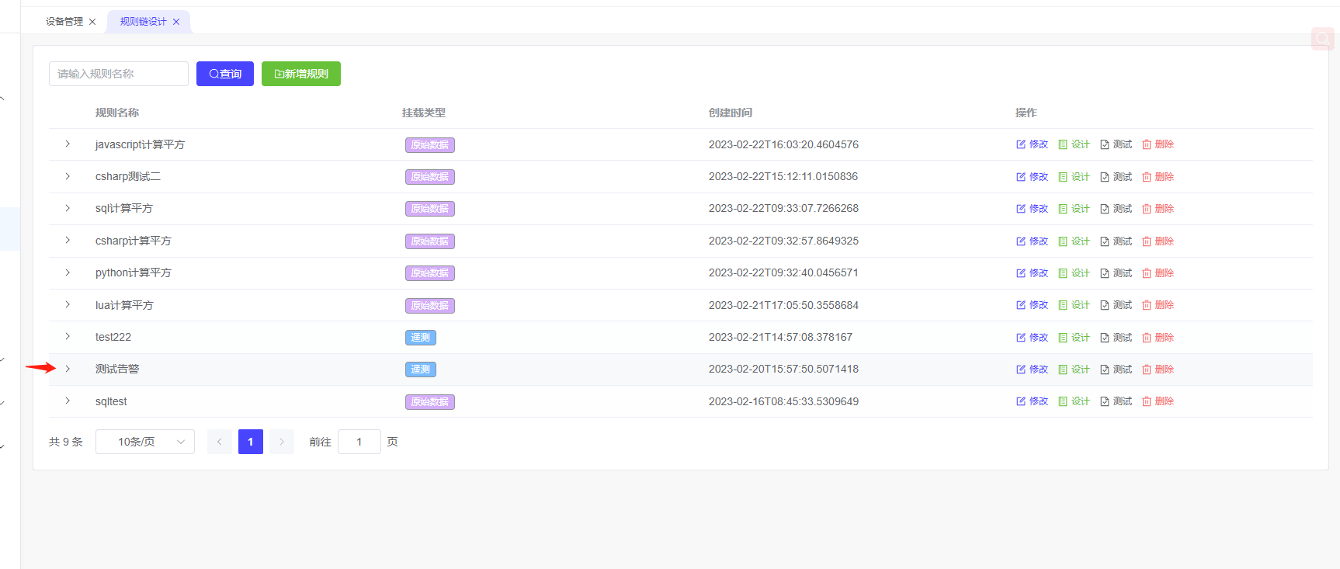Delete the csharp计算平方 rule
Viewport: 1340px width, 569px height.
1158,241
